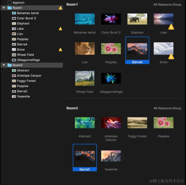
Task: Click the Room2 group heading
Action: click(72, 108)
